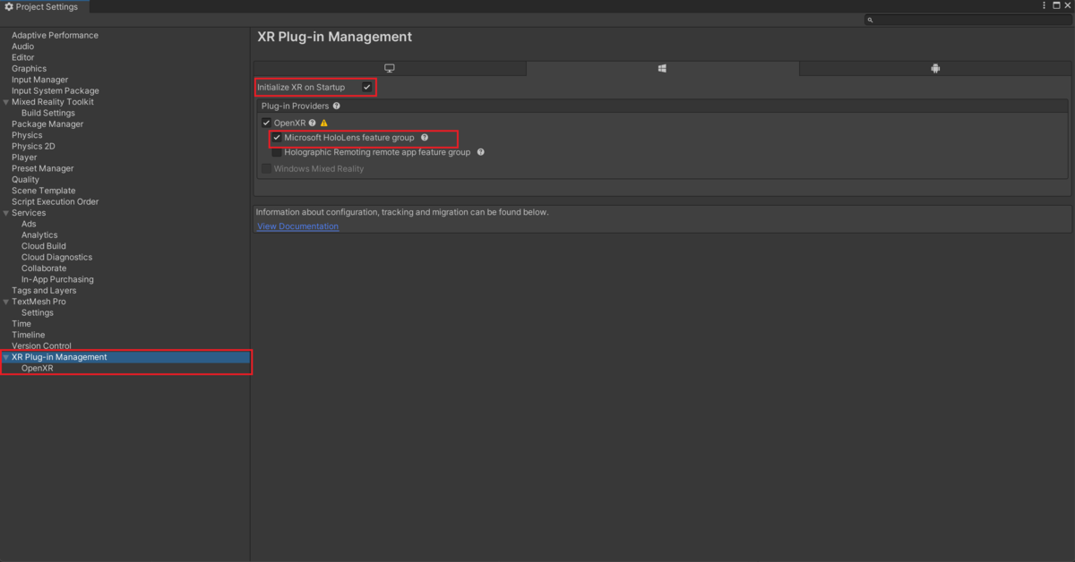
Task: Select Input System Package settings
Action: click(x=56, y=90)
